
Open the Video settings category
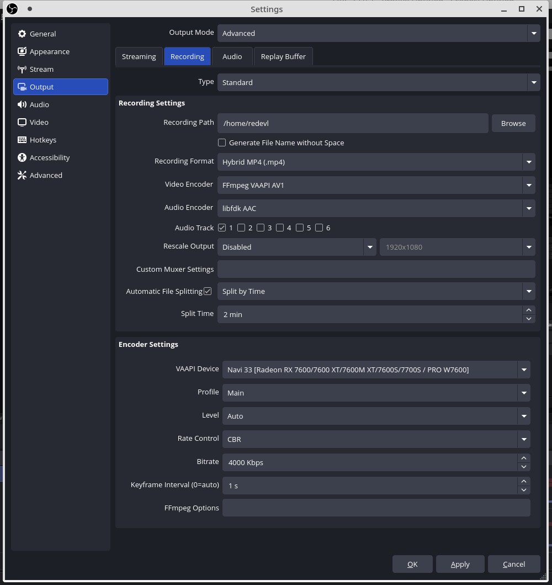coord(61,123)
